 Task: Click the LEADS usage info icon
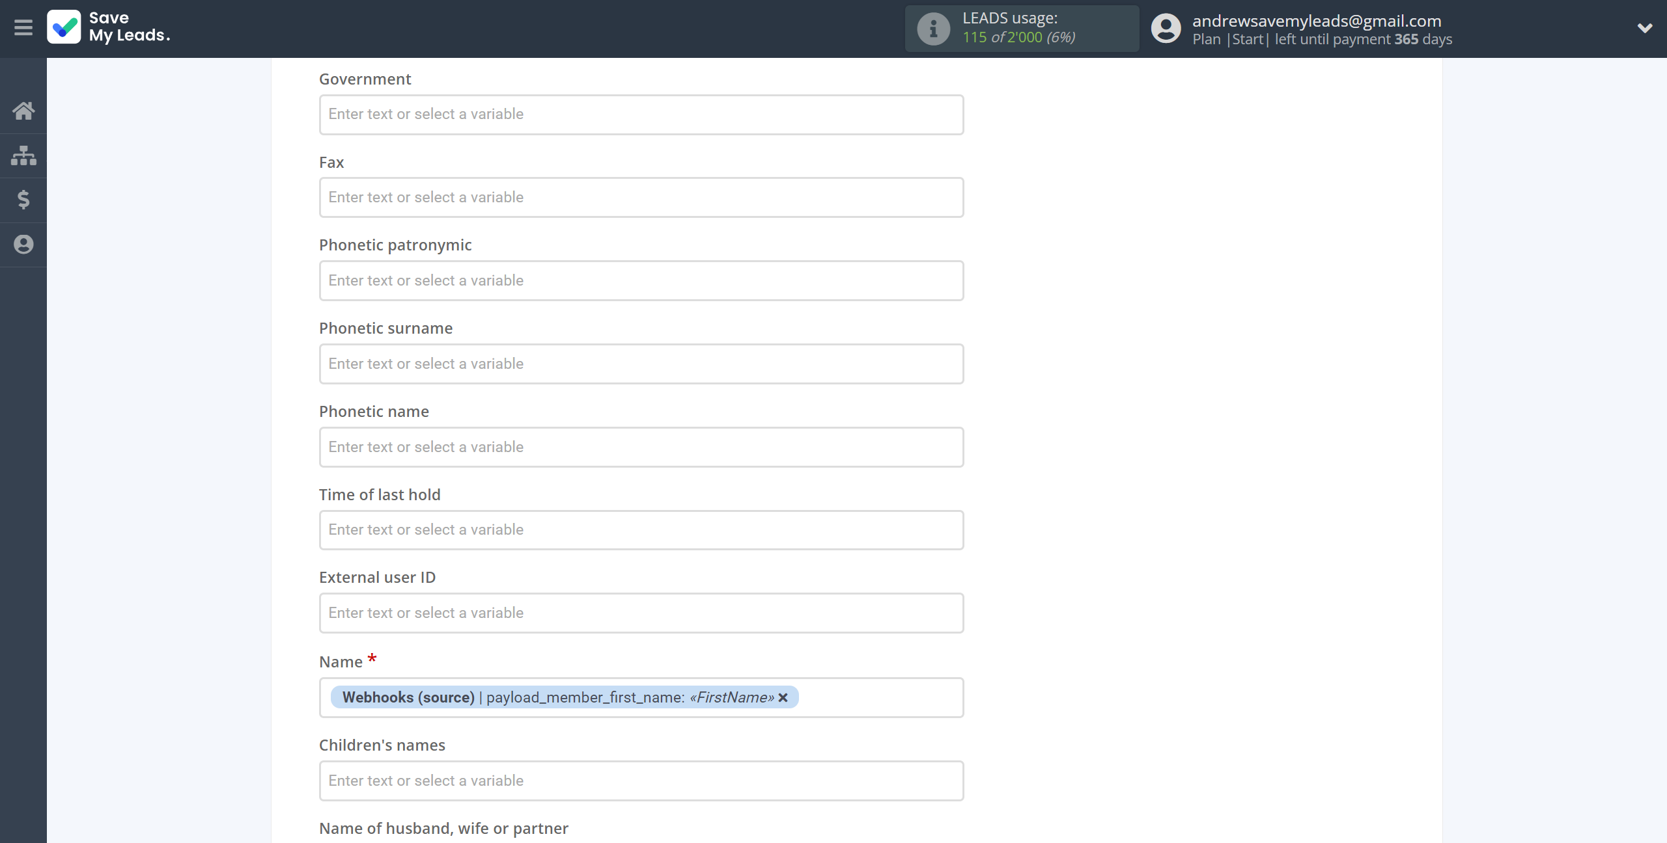pos(933,29)
